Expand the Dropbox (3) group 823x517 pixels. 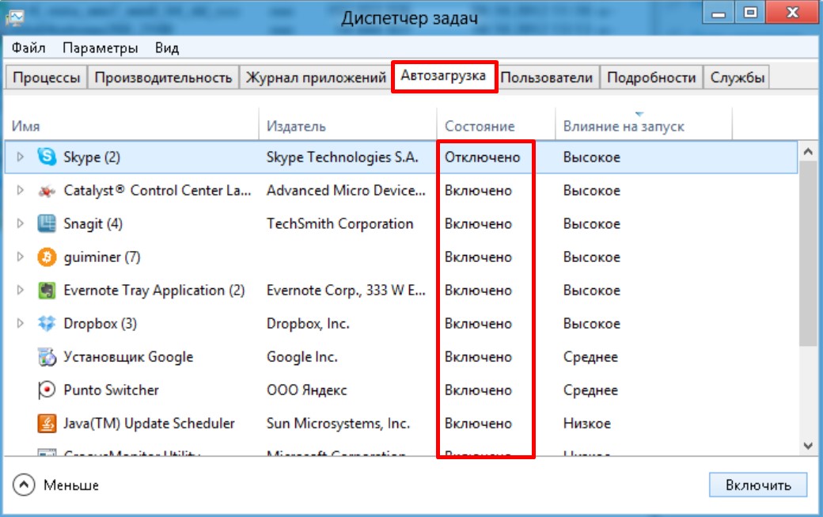click(x=20, y=323)
